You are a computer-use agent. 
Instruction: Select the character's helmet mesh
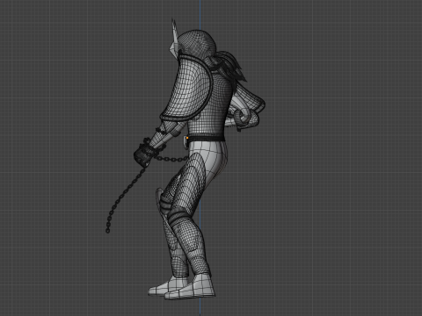(x=197, y=44)
